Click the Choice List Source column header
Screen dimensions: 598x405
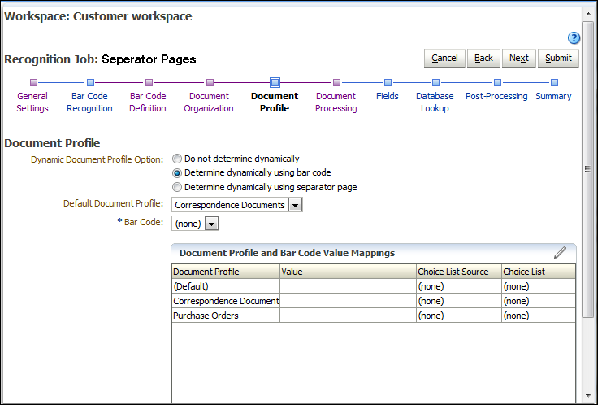pyautogui.click(x=459, y=272)
